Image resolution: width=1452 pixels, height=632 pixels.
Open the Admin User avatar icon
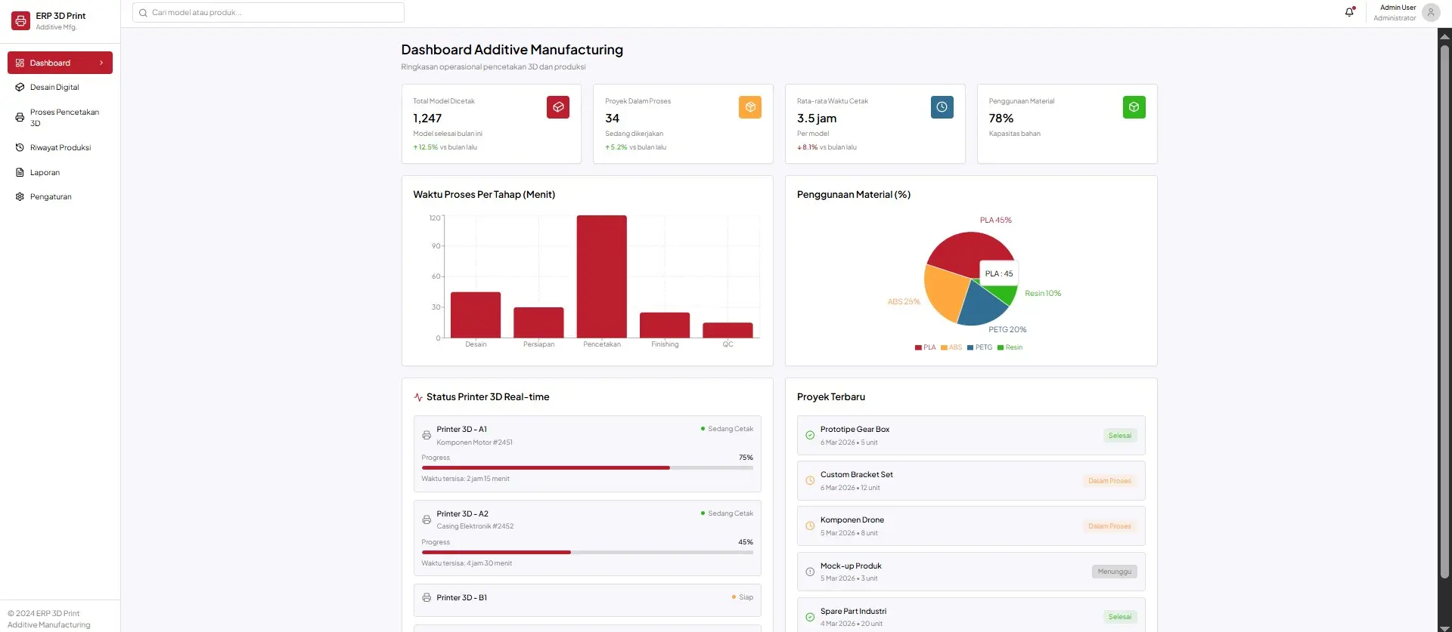(1430, 12)
